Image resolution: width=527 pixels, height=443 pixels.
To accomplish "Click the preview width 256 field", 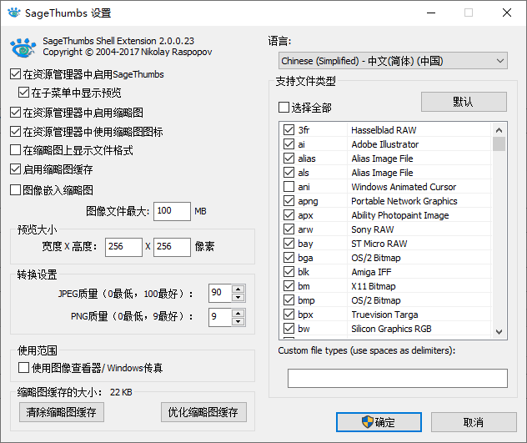I will coord(125,247).
